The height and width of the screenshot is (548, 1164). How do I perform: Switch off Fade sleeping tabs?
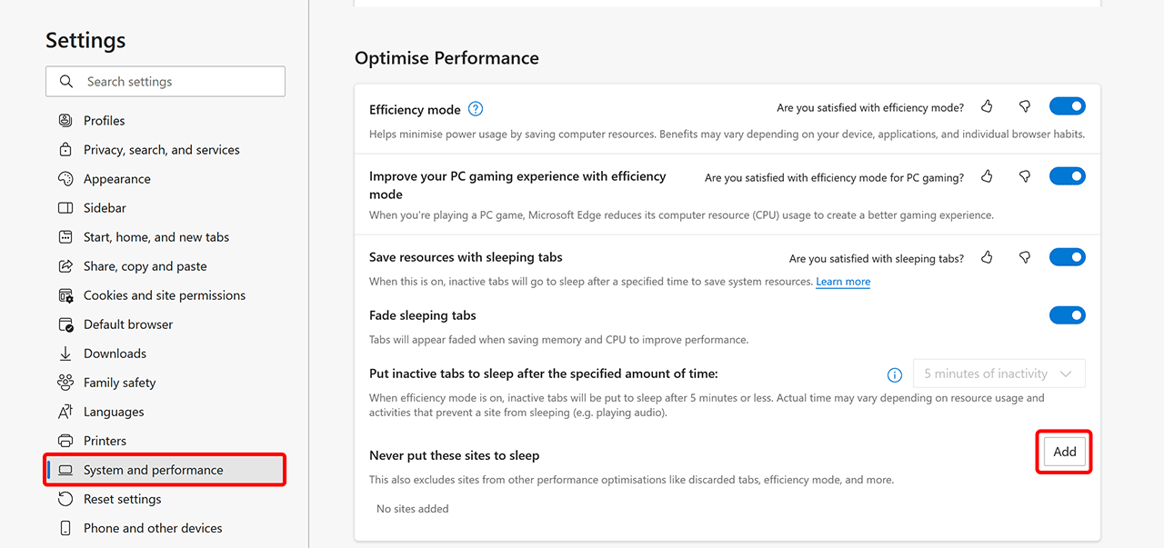pyautogui.click(x=1067, y=315)
